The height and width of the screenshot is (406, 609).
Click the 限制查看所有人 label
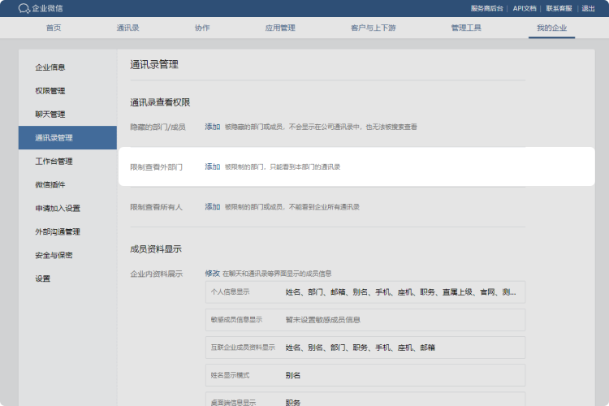156,207
